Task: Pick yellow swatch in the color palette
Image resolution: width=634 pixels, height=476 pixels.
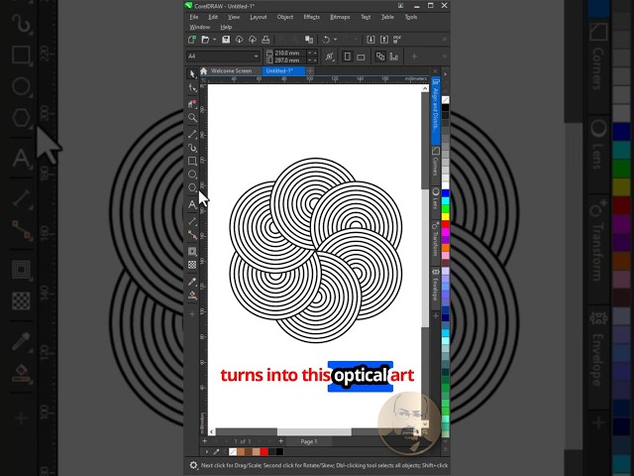Action: coord(445,216)
